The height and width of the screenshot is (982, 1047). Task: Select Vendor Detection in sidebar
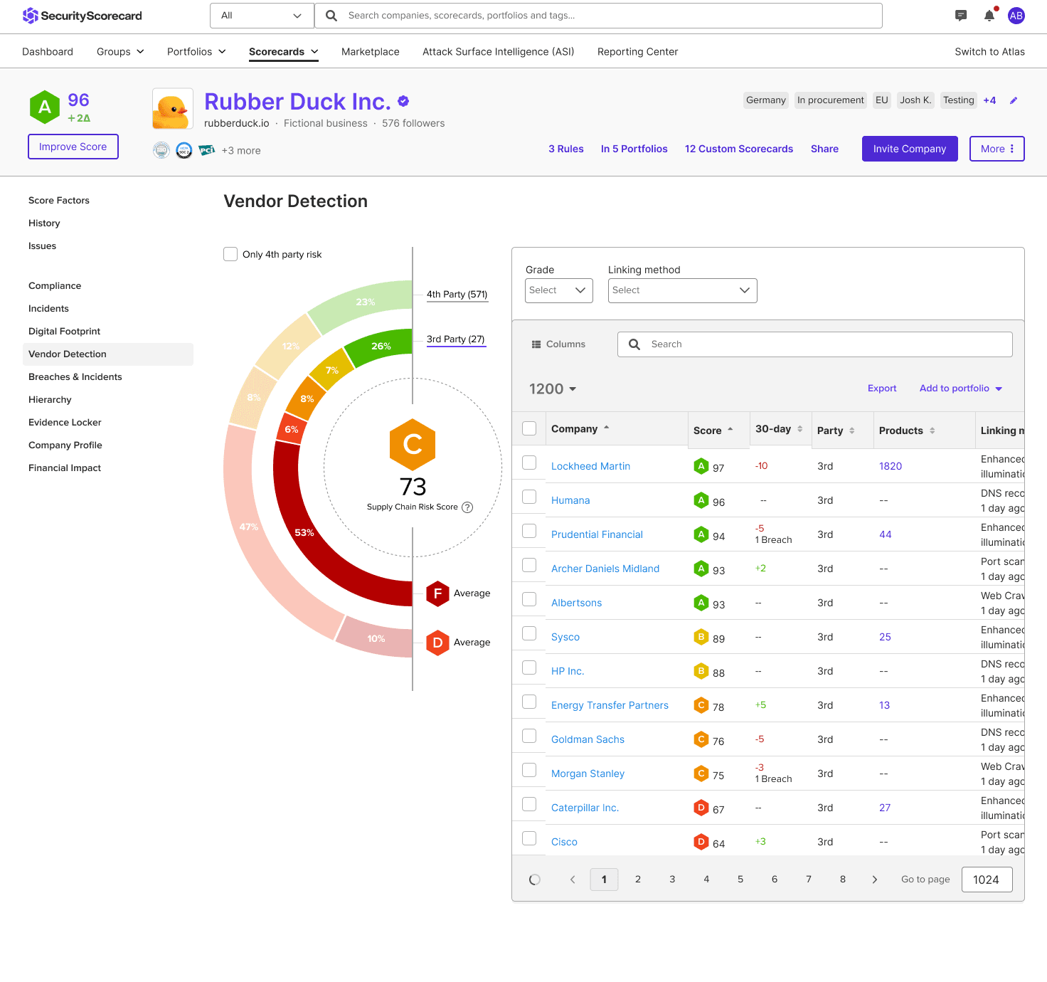point(68,354)
